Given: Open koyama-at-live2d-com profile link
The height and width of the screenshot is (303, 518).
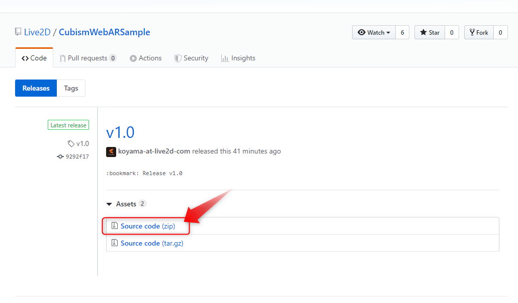Looking at the screenshot, I should tap(154, 151).
